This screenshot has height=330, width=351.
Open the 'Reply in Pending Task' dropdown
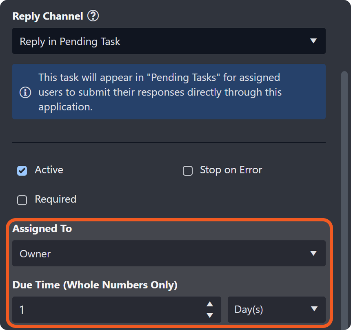163,41
